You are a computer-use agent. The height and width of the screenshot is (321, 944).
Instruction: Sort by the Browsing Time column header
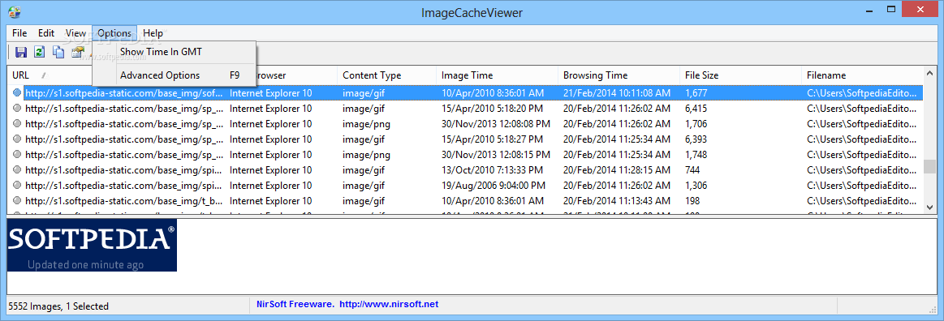619,75
